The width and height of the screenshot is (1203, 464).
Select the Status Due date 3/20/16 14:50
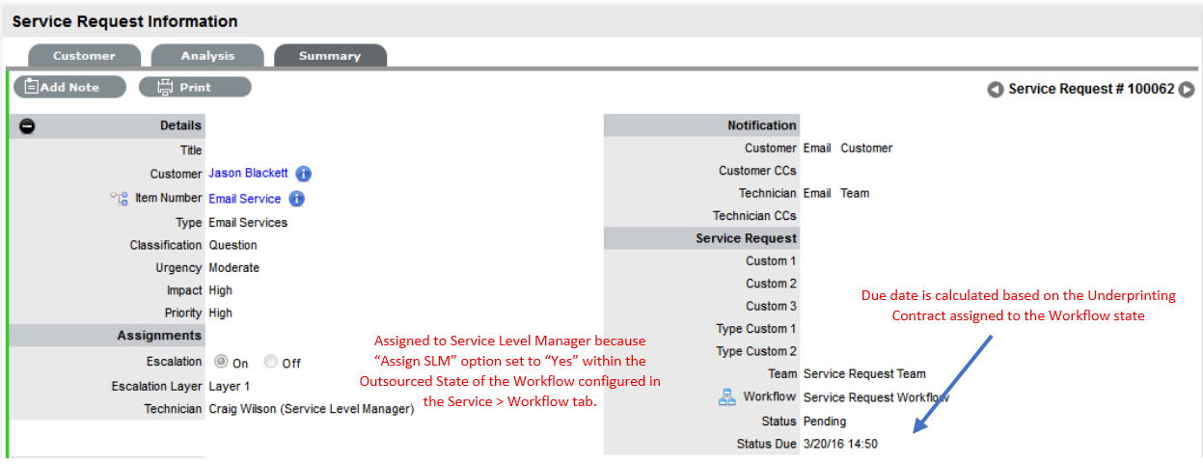point(840,445)
